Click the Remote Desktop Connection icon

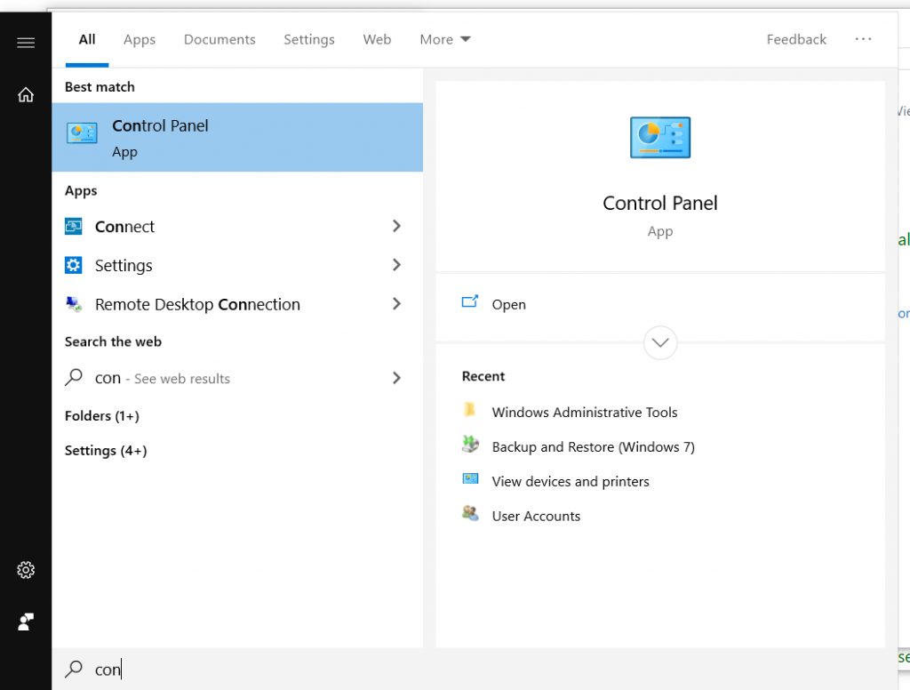(x=74, y=304)
